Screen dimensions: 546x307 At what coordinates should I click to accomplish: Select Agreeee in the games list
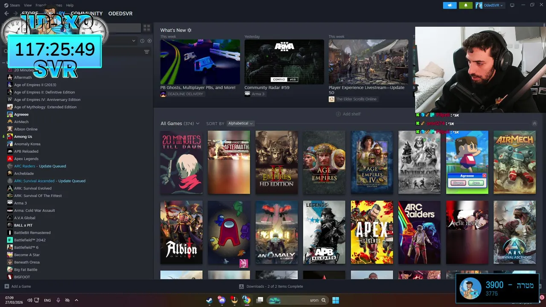[21, 114]
